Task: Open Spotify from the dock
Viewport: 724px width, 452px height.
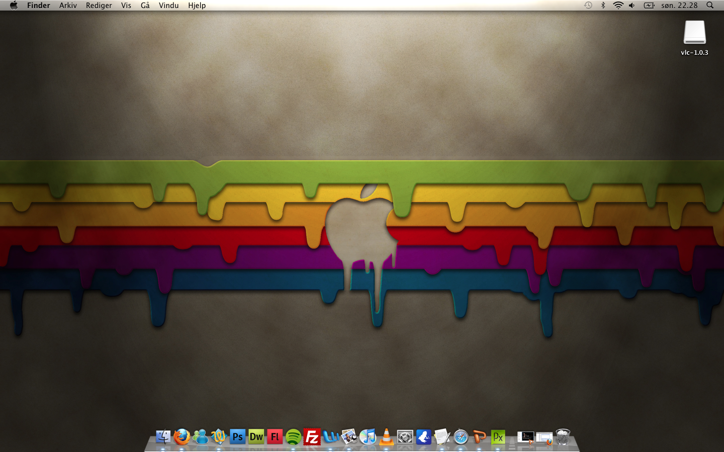Action: coord(294,437)
